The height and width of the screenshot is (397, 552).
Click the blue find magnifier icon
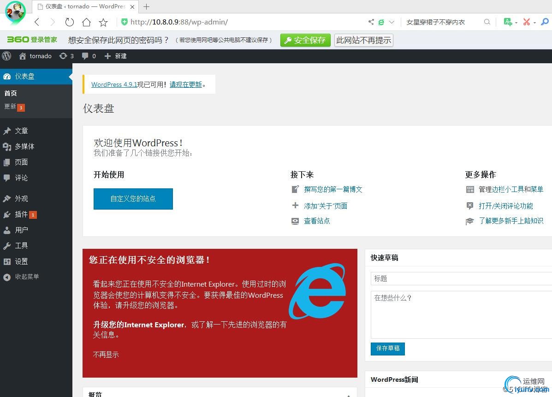point(545,22)
